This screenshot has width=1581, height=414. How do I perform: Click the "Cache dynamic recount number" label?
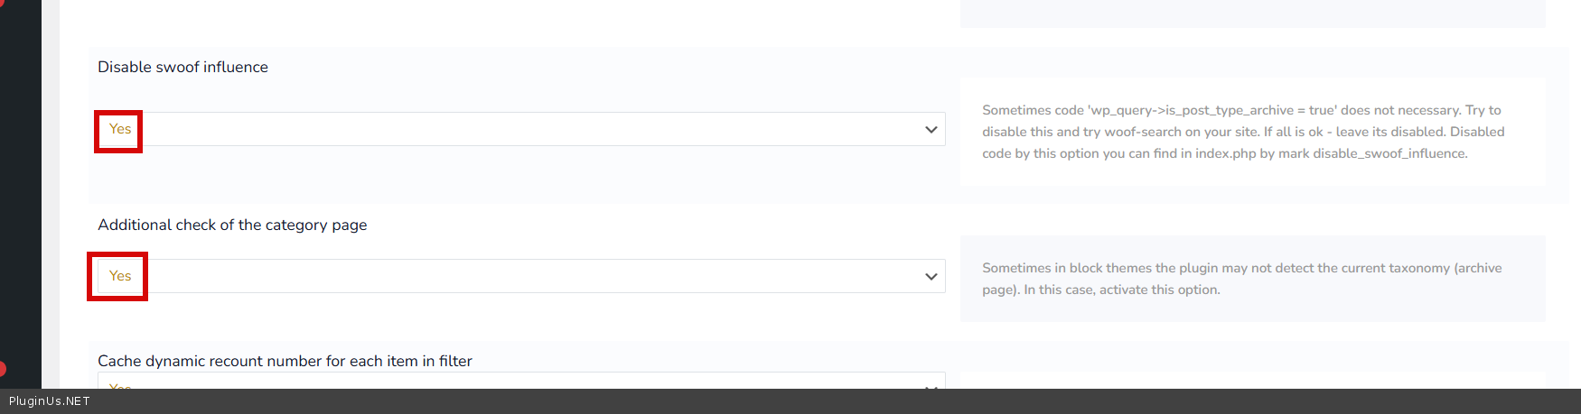(x=285, y=361)
